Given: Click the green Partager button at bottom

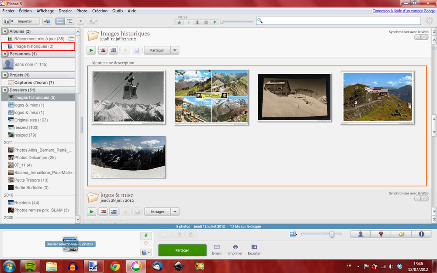Looking at the screenshot, I should [x=182, y=250].
